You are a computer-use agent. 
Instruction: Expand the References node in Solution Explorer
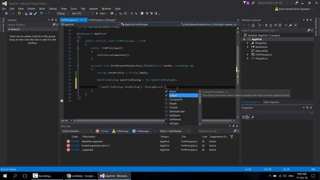pos(248,47)
